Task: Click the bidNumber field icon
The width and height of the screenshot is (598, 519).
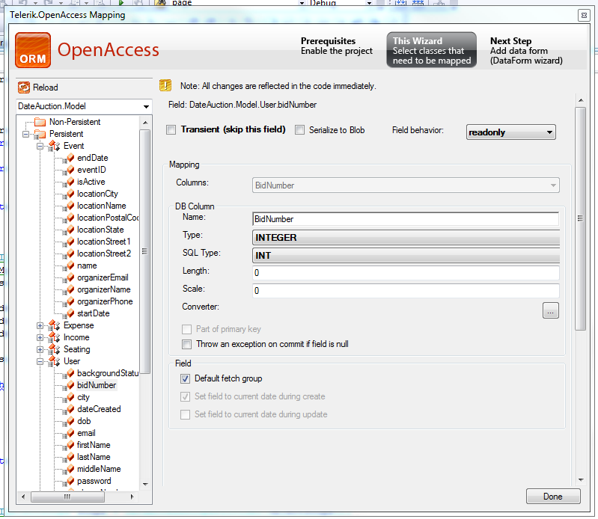Action: [x=69, y=385]
